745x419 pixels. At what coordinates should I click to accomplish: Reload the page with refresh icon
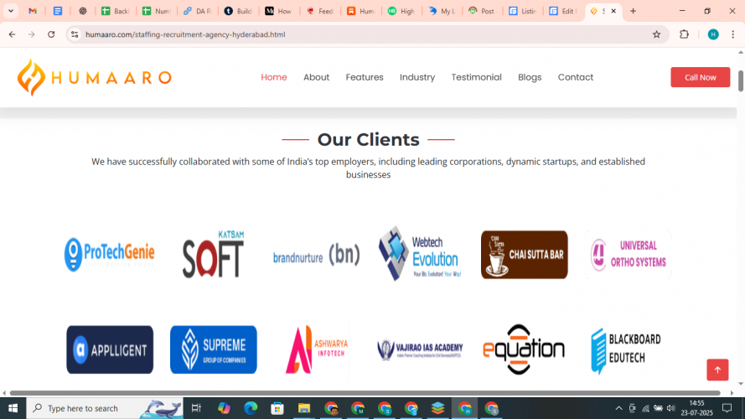point(51,34)
